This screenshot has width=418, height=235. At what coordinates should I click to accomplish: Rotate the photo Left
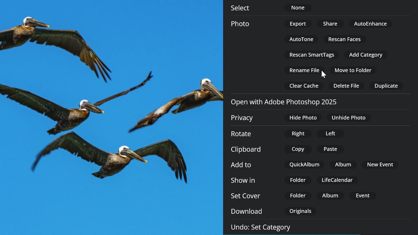pos(330,134)
